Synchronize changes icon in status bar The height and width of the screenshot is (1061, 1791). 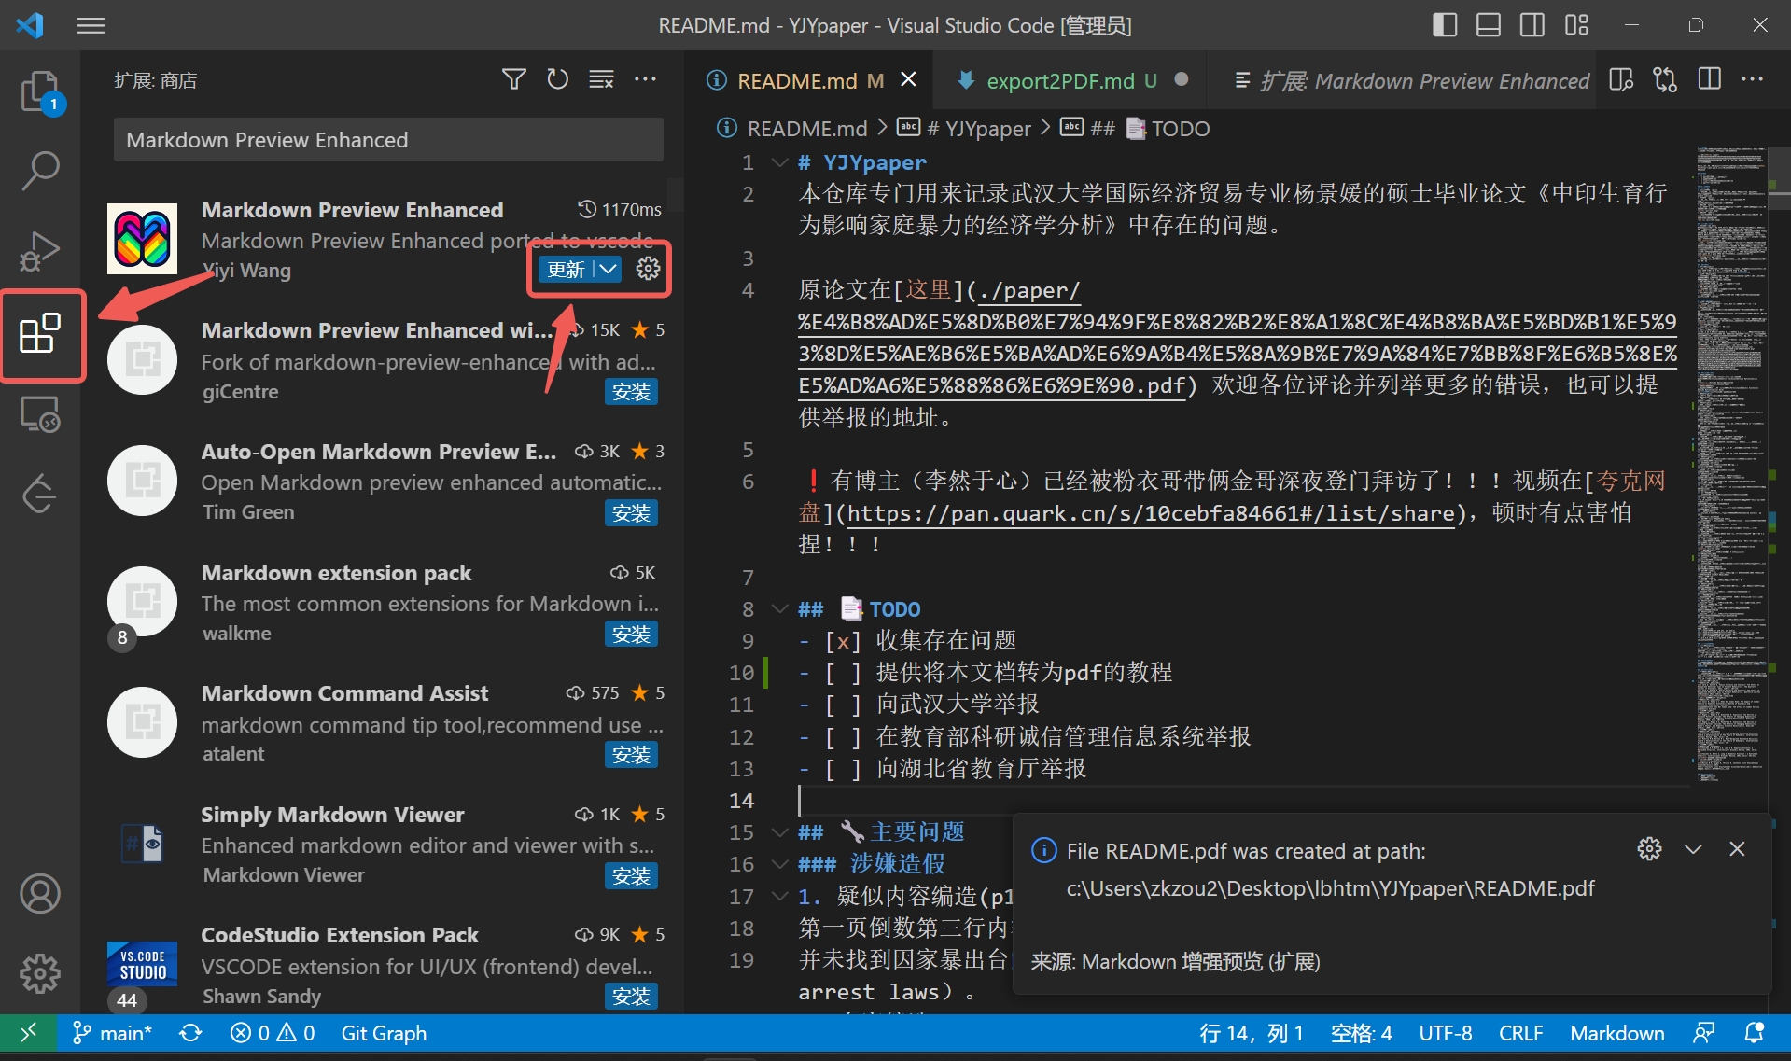tap(190, 1033)
